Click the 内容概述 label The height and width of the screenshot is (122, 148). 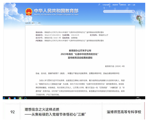click(x=39, y=41)
